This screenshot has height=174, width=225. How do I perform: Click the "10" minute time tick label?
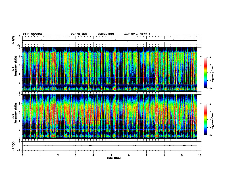pos(200,155)
